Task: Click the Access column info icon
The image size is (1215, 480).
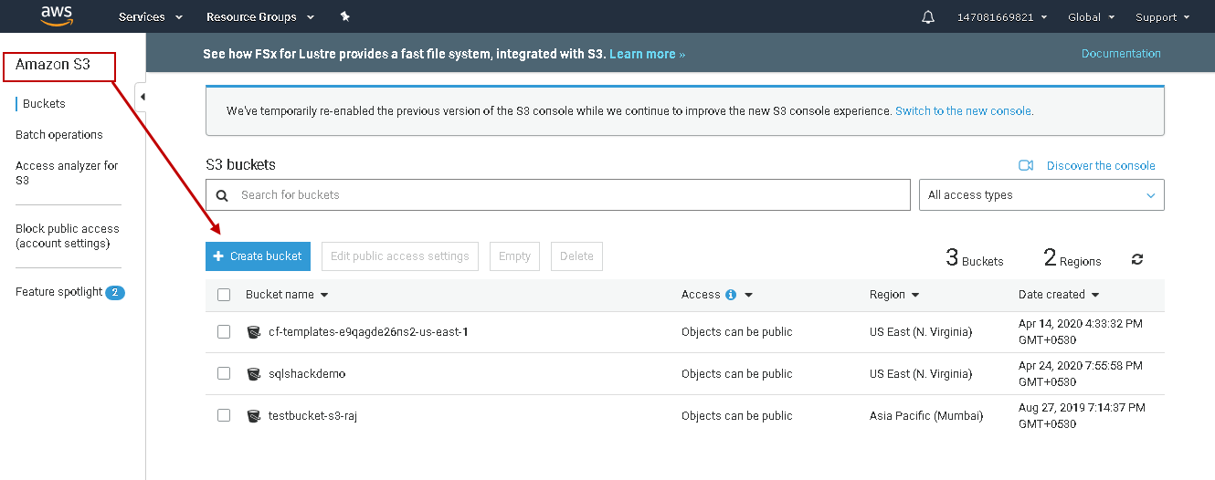Action: tap(731, 295)
